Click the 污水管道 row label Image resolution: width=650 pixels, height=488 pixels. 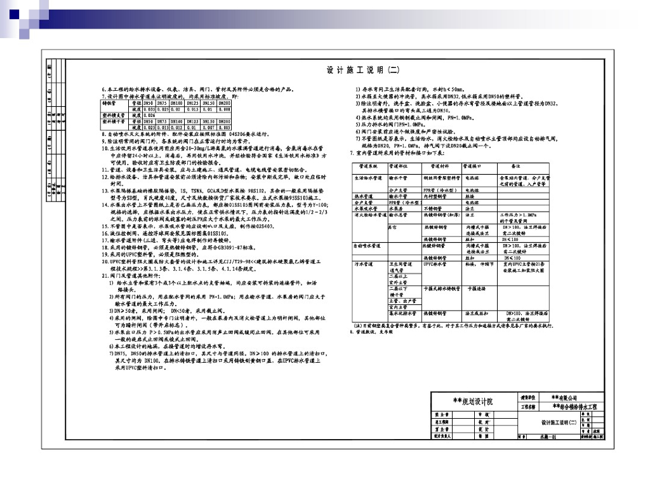(364, 264)
